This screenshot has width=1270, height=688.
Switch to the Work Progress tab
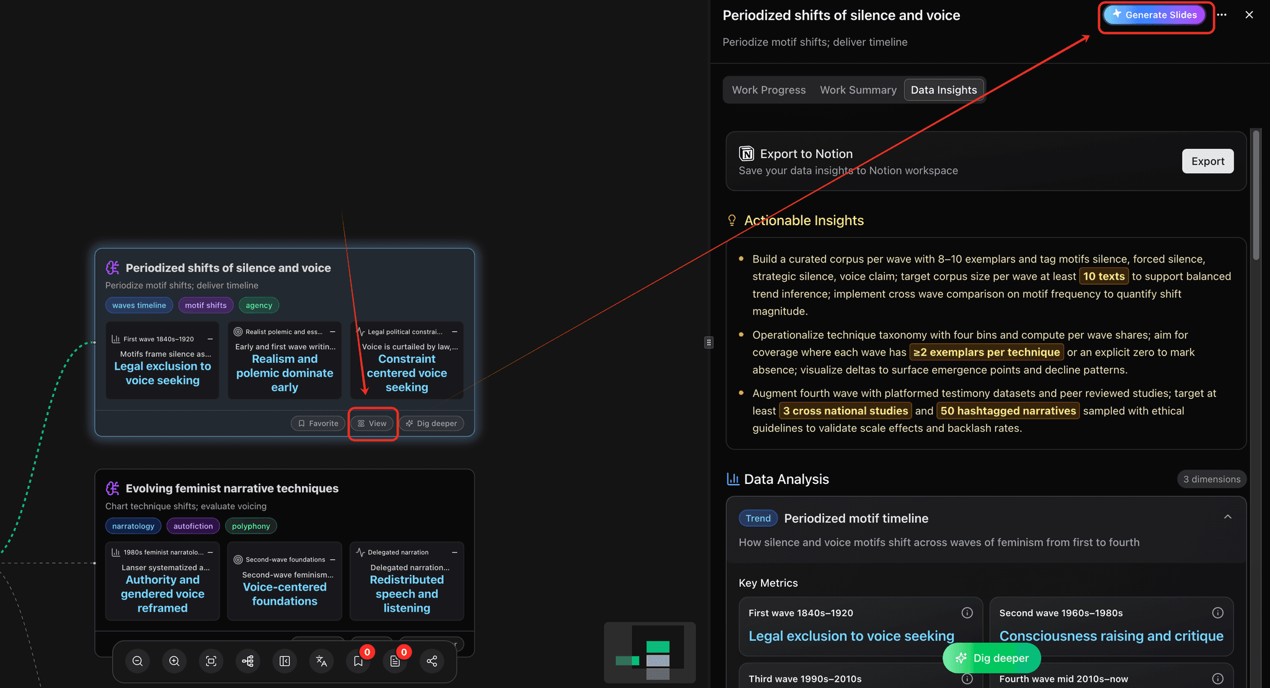(x=768, y=90)
